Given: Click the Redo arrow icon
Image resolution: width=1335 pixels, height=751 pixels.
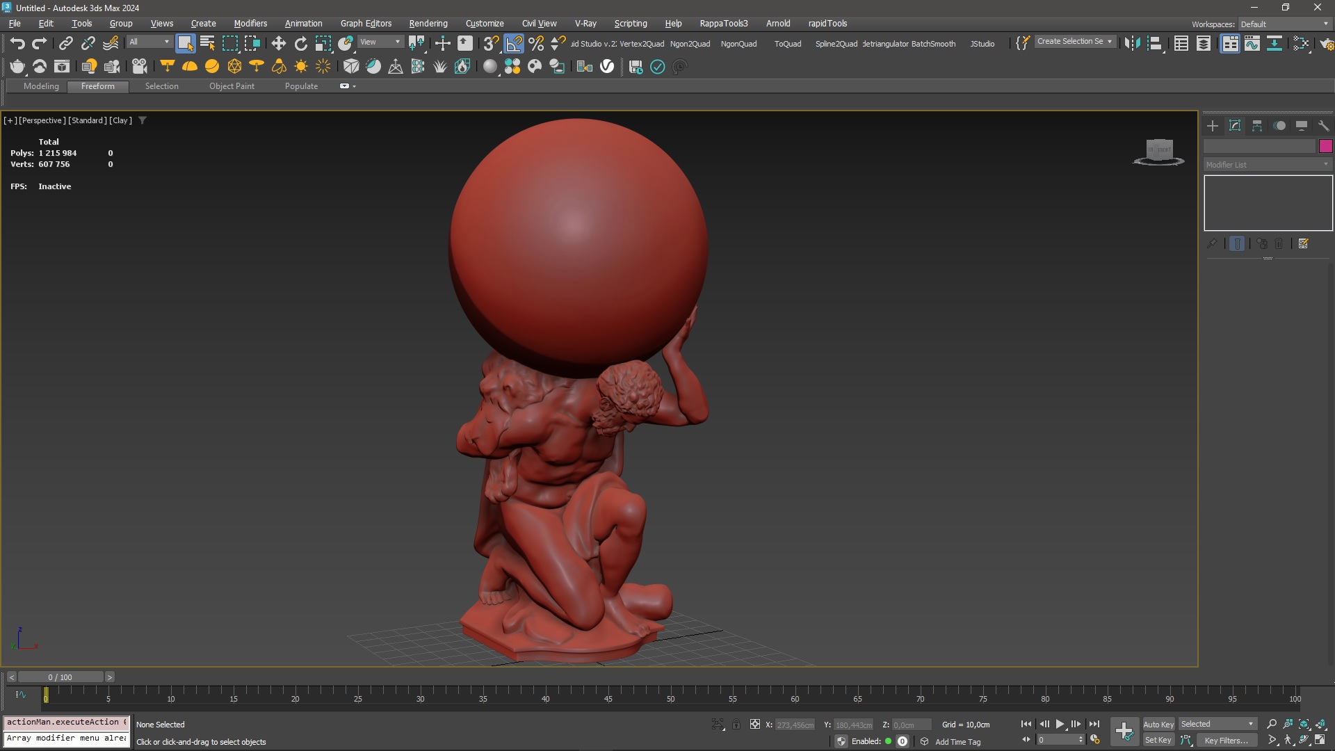Looking at the screenshot, I should [x=40, y=43].
